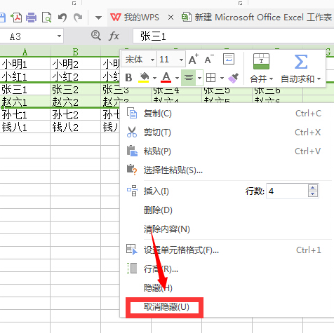This screenshot has height=333, width=334.
Task: Click the export to PDF icon
Action: tap(16, 18)
